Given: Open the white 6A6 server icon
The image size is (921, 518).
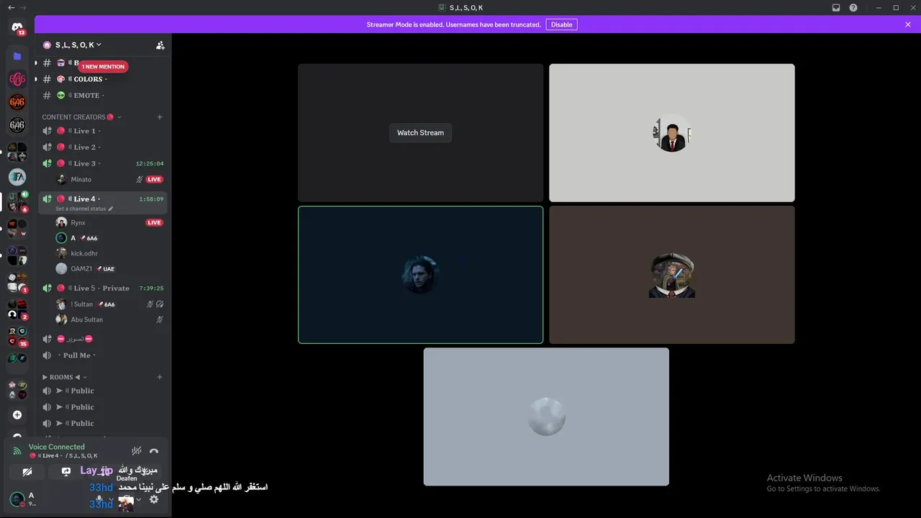Looking at the screenshot, I should [x=17, y=125].
